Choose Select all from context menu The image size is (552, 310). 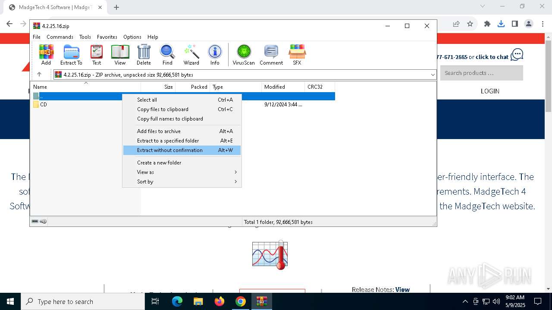point(182,100)
